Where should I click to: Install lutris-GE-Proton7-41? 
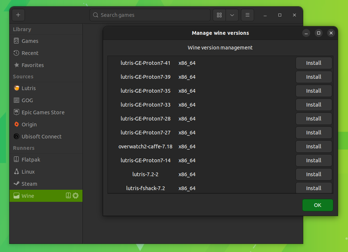click(x=314, y=63)
